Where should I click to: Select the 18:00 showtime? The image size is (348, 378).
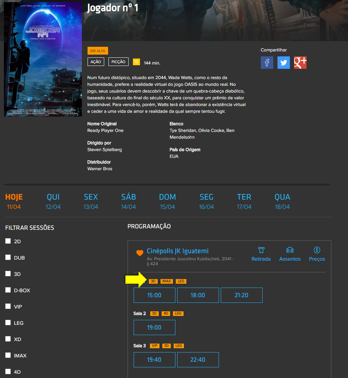click(198, 295)
